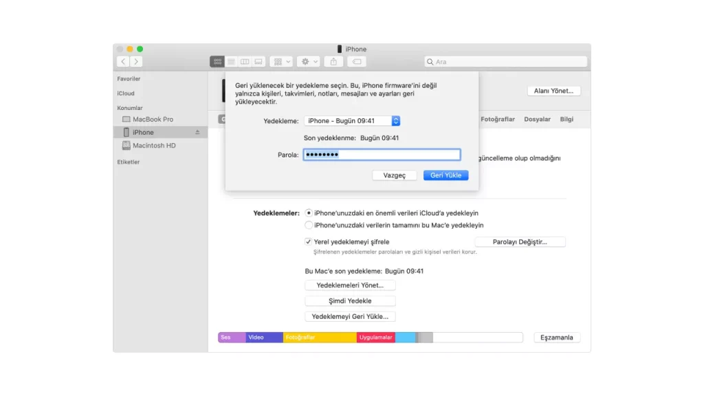The height and width of the screenshot is (396, 704).
Task: Click the Alanı Yönet button
Action: coord(553,91)
